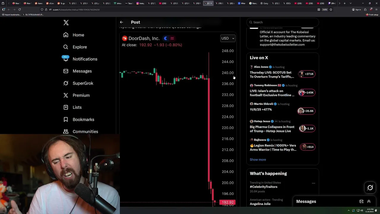Show more Live on X broadcasts

(x=258, y=160)
